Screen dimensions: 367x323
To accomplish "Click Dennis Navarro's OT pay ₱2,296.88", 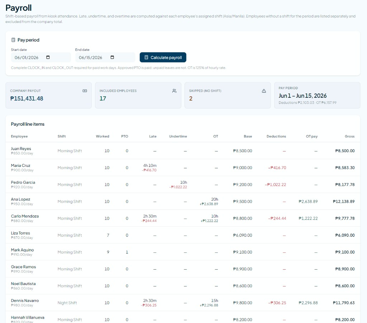I will click(308, 303).
